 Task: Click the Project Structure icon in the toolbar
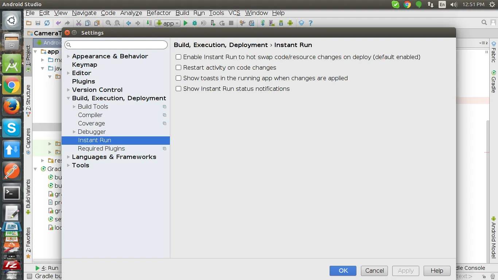251,23
